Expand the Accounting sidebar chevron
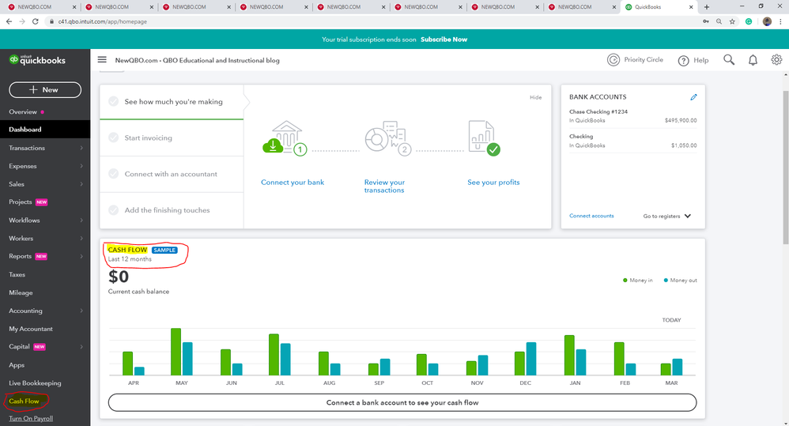 [x=81, y=311]
